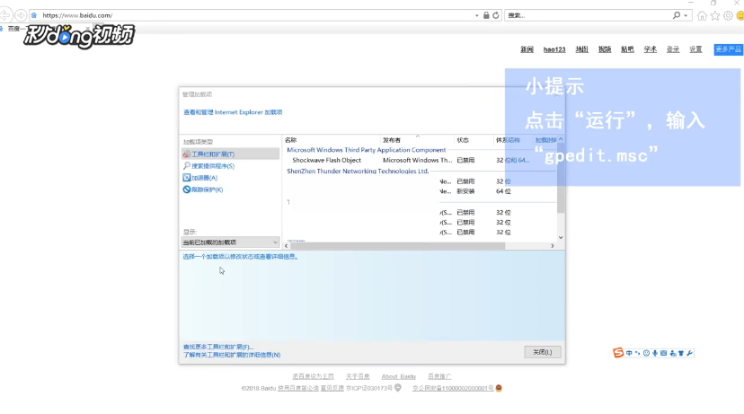Image resolution: width=744 pixels, height=414 pixels.
Task: Open the IE Tools gear icon
Action: pyautogui.click(x=728, y=15)
